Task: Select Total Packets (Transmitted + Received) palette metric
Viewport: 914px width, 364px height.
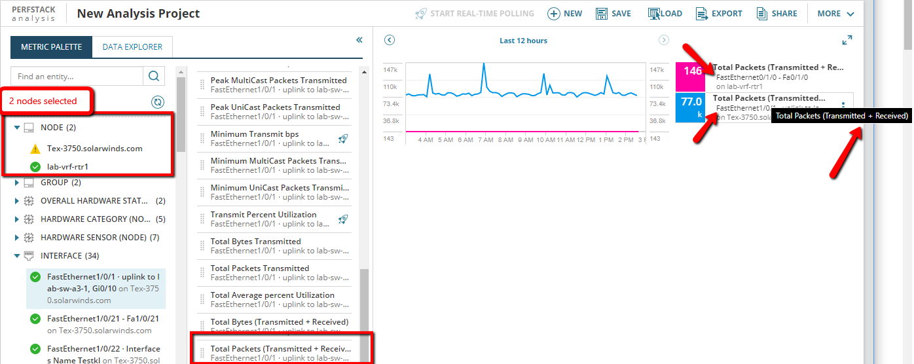Action: coord(274,354)
